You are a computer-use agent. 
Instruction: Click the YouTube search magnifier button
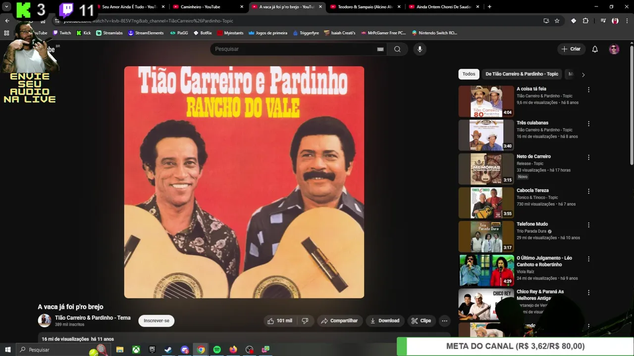[397, 49]
